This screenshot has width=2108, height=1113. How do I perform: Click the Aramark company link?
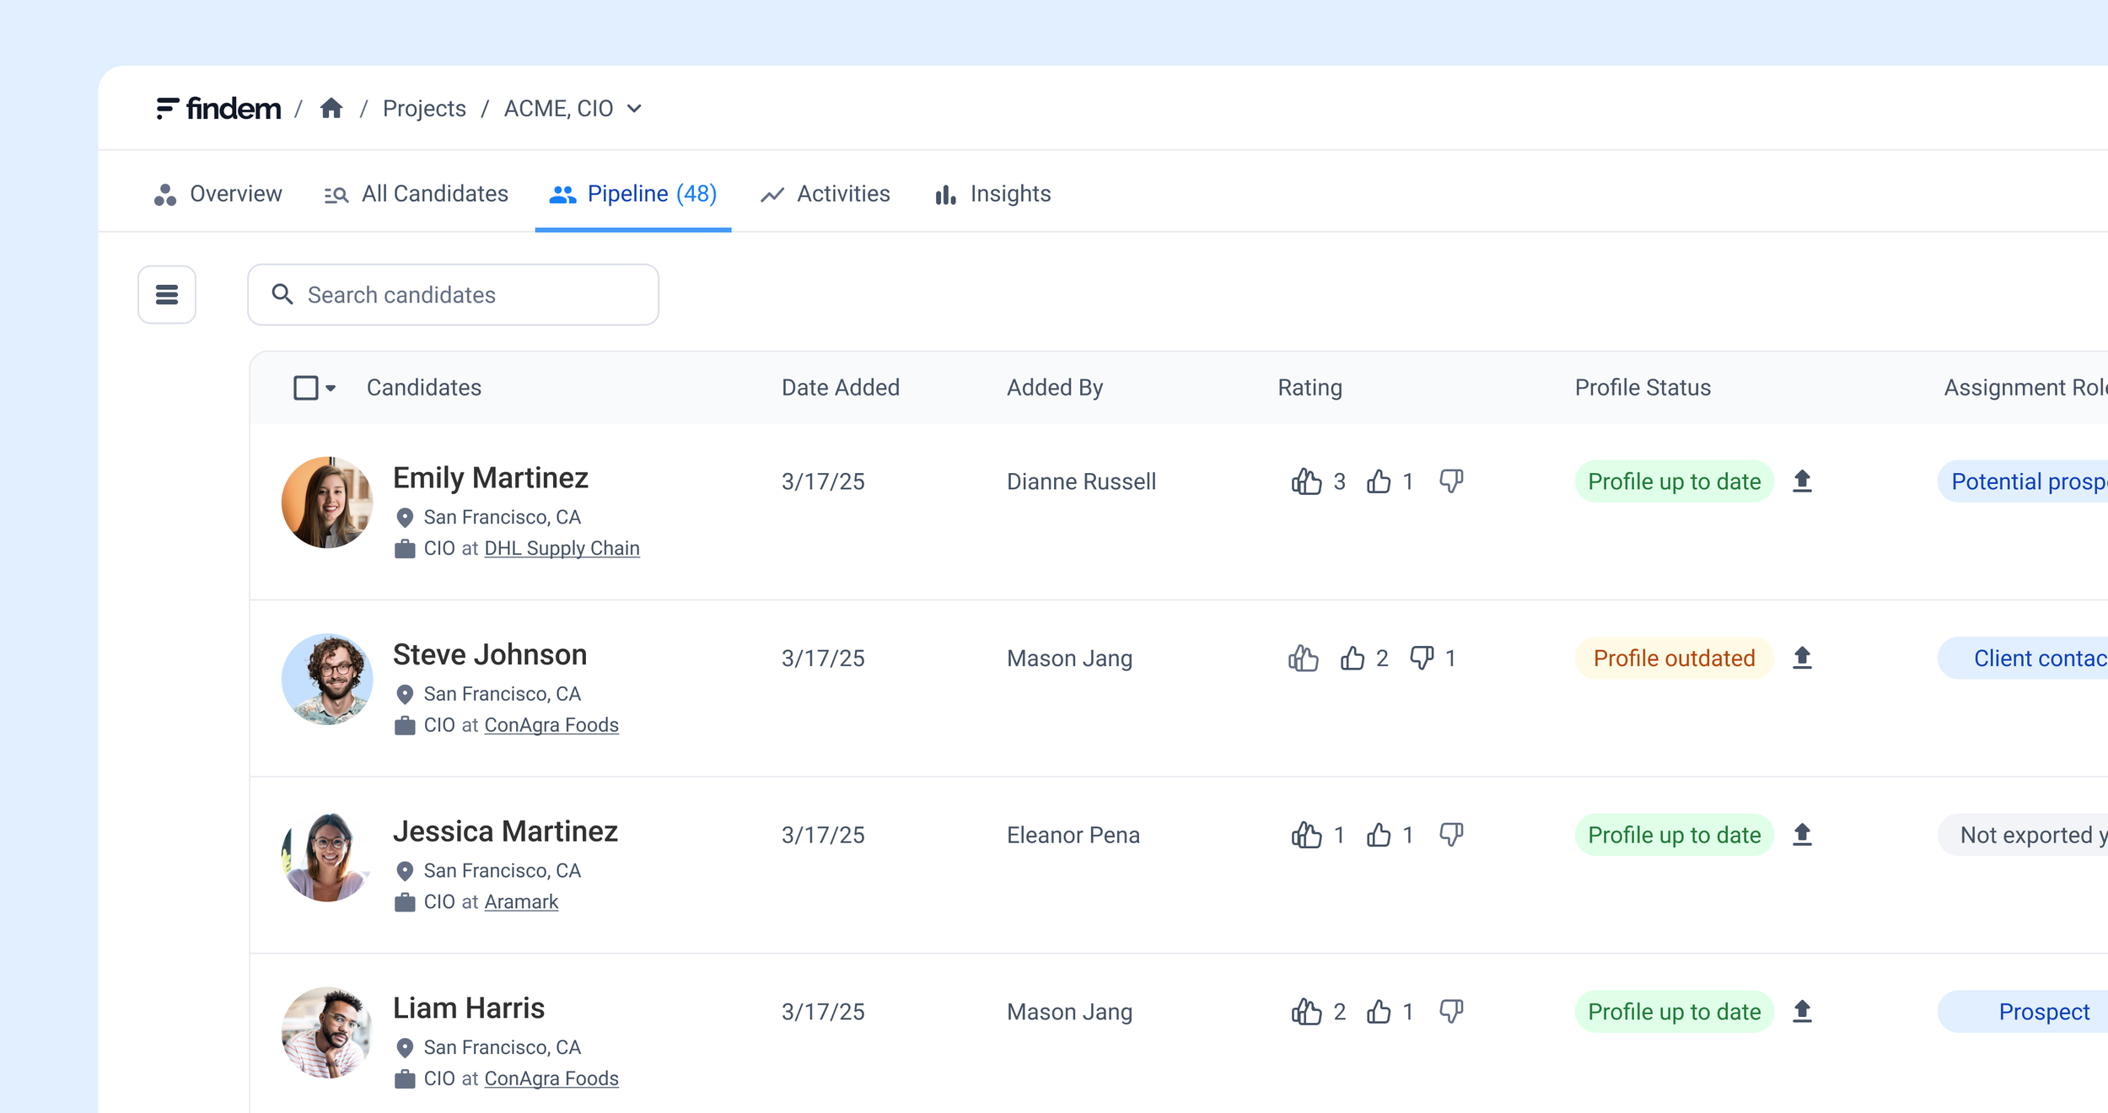click(521, 901)
